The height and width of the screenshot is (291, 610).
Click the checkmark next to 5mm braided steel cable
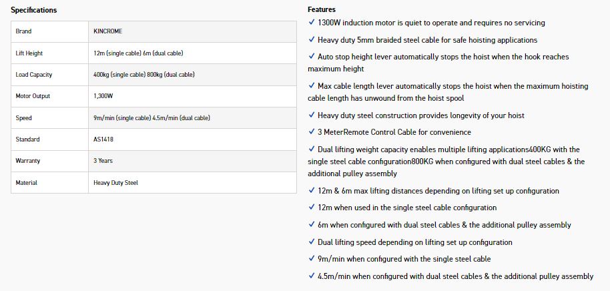coord(312,40)
